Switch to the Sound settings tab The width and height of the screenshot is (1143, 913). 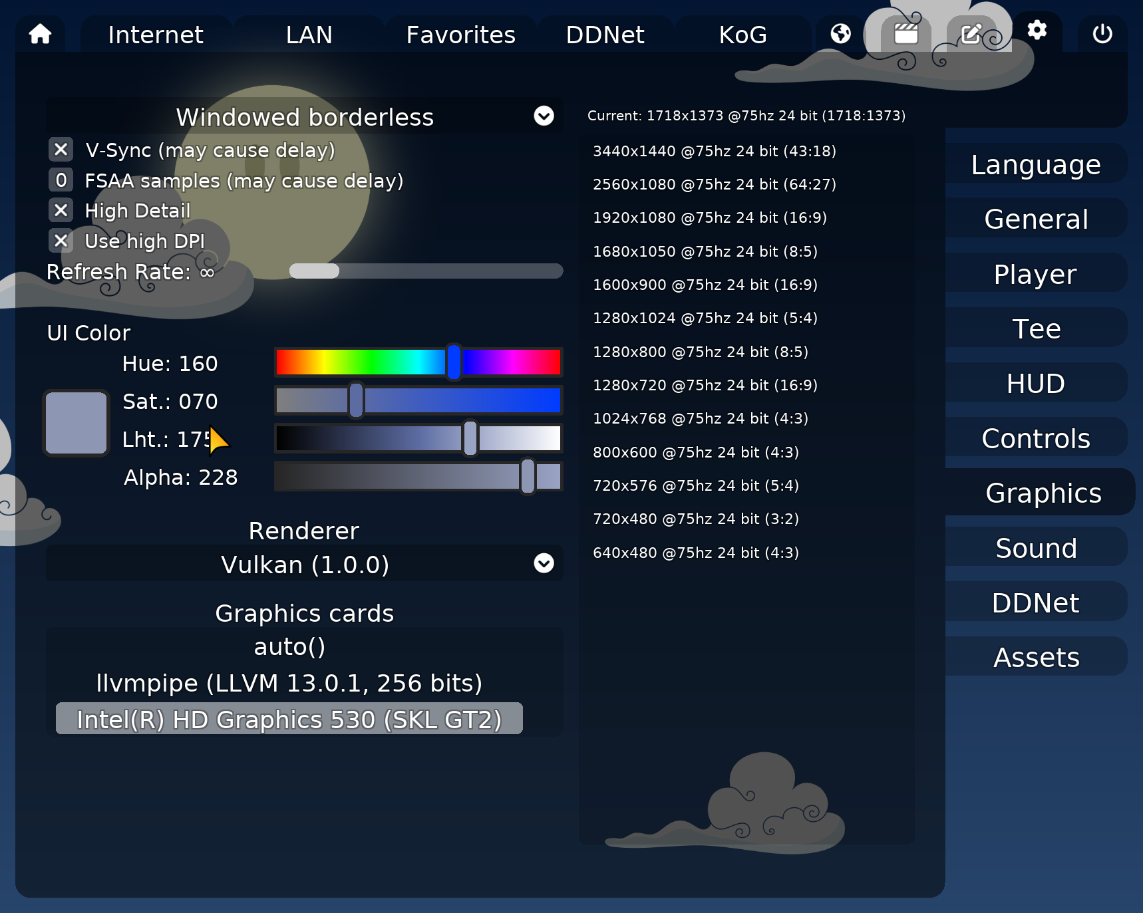[x=1036, y=548]
